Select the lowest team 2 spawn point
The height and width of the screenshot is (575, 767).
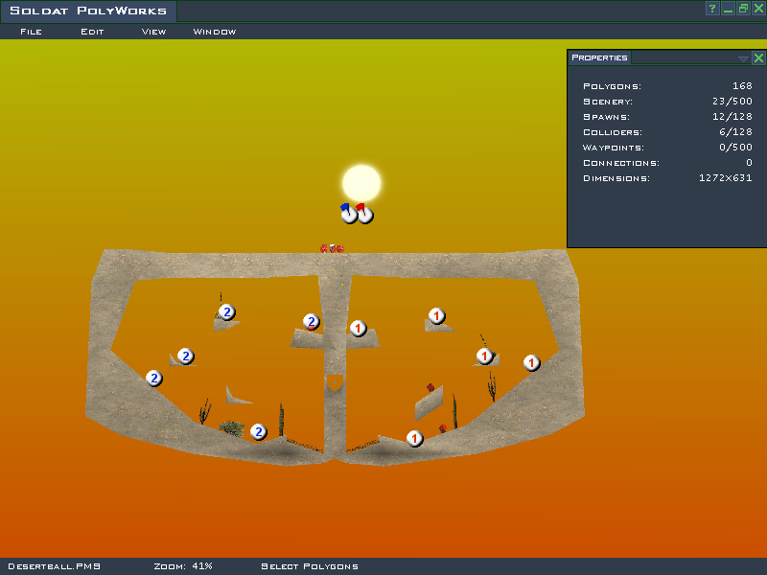click(x=258, y=432)
